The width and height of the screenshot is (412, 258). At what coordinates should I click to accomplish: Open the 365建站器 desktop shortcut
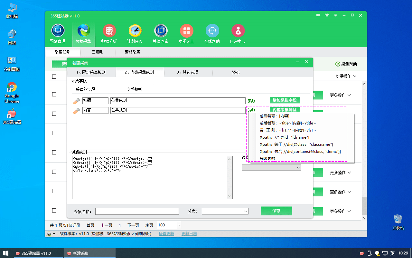(x=12, y=116)
